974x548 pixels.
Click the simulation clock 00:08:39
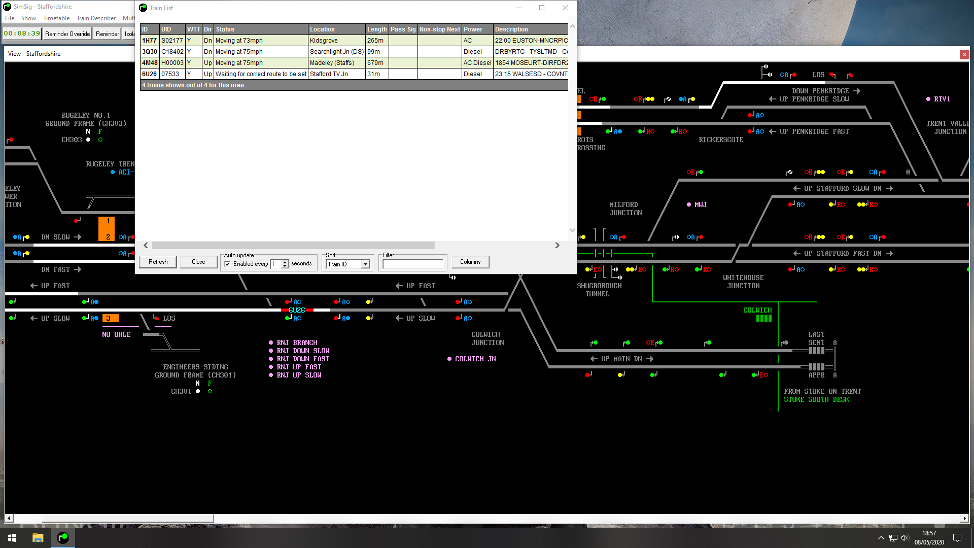point(22,33)
